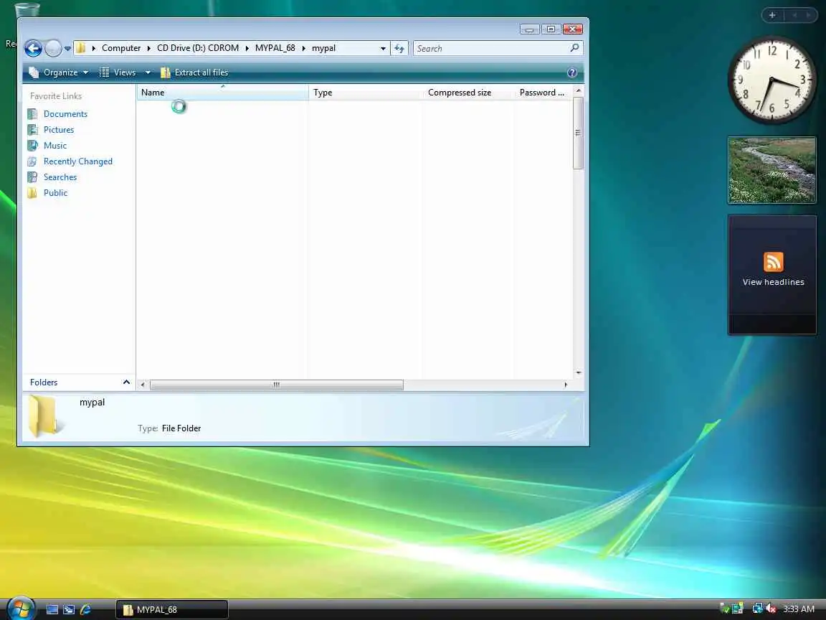Screen dimensions: 826x620
Task: Click the horizontal scrollbar thumb
Action: click(x=277, y=385)
